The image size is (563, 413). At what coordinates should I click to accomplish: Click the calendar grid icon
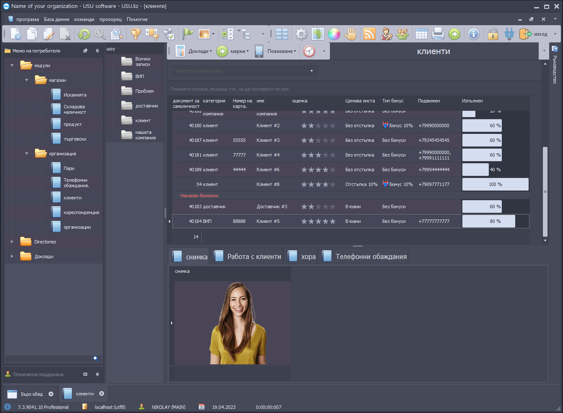point(421,34)
